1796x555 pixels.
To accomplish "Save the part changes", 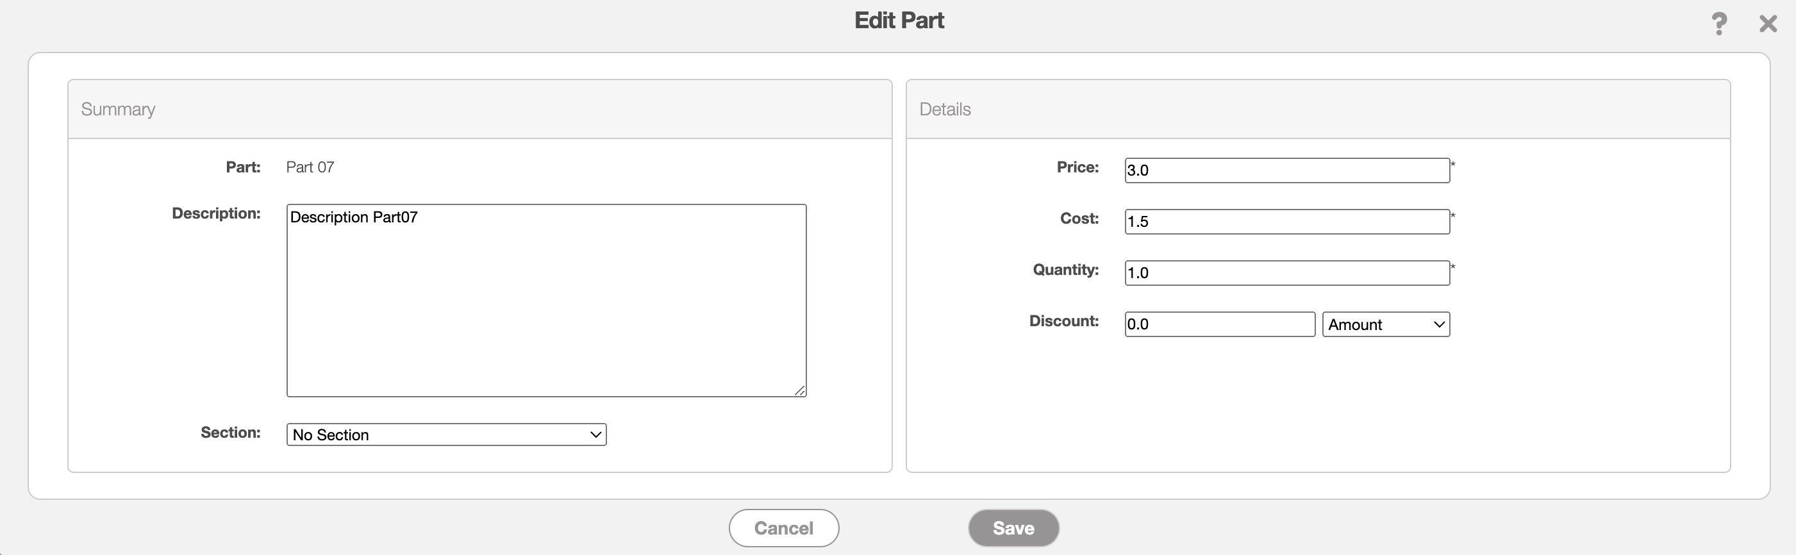I will [x=1013, y=528].
